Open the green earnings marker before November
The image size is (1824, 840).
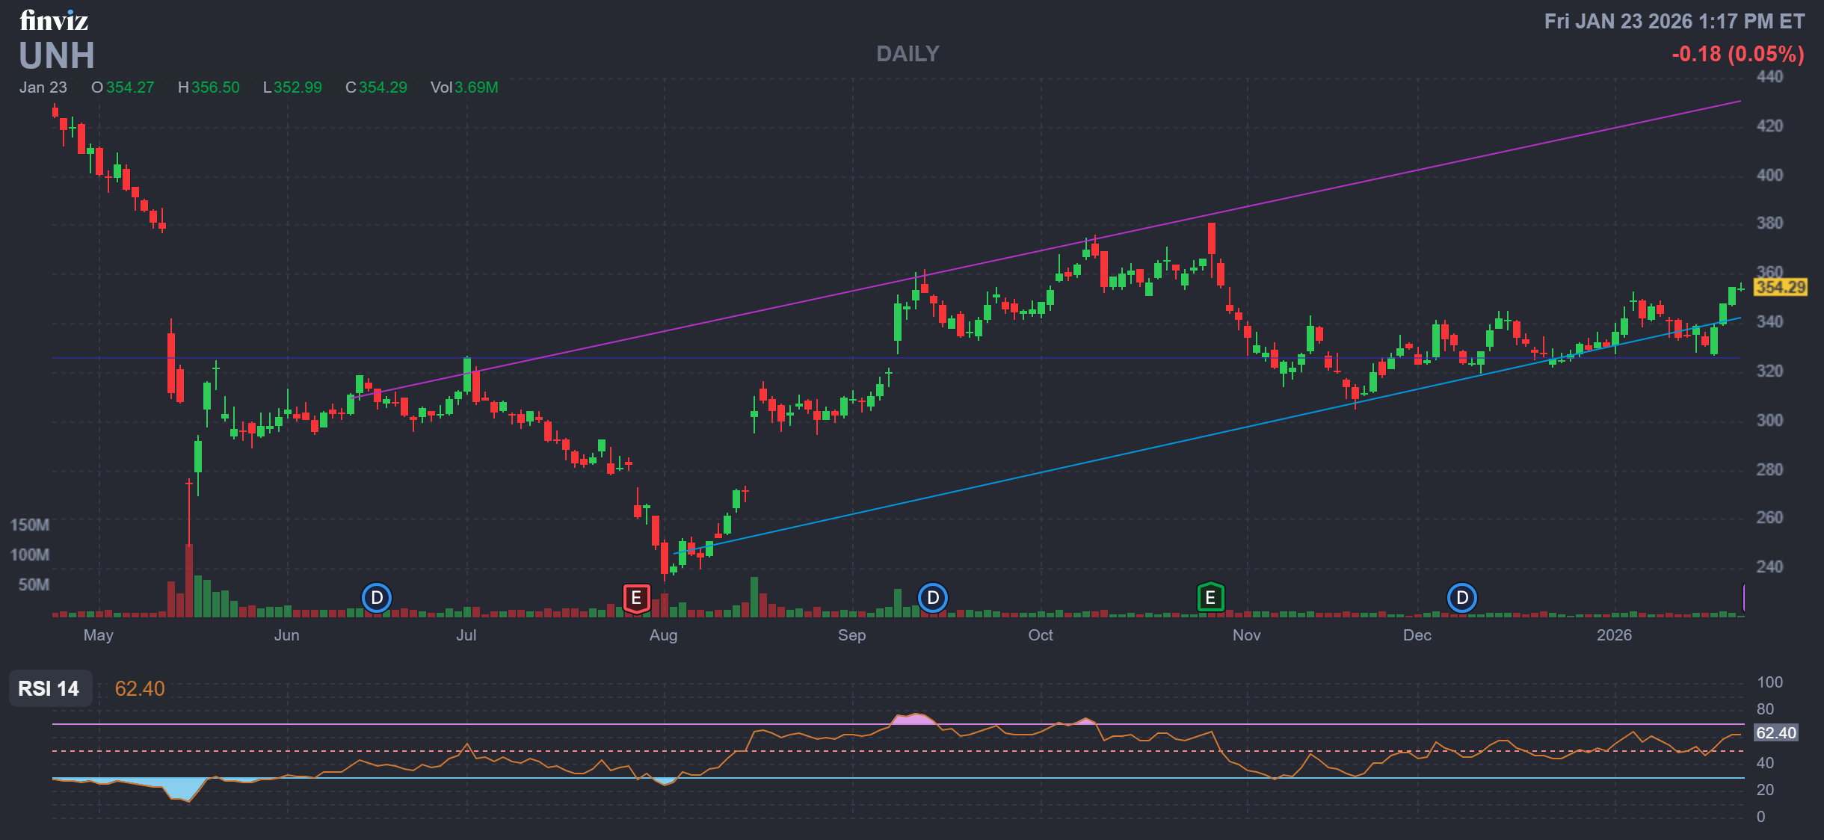tap(1210, 598)
